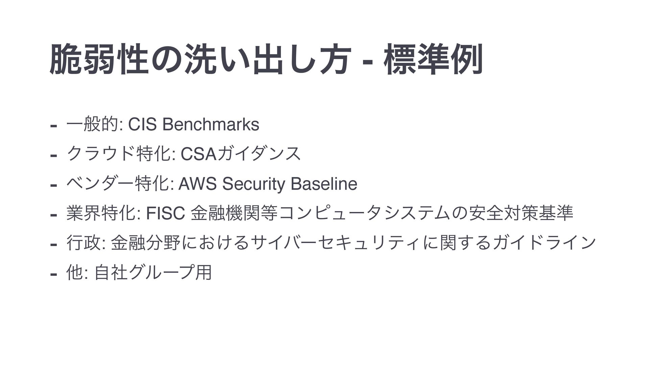
Task: Select the FISC text
Action: click(x=165, y=213)
